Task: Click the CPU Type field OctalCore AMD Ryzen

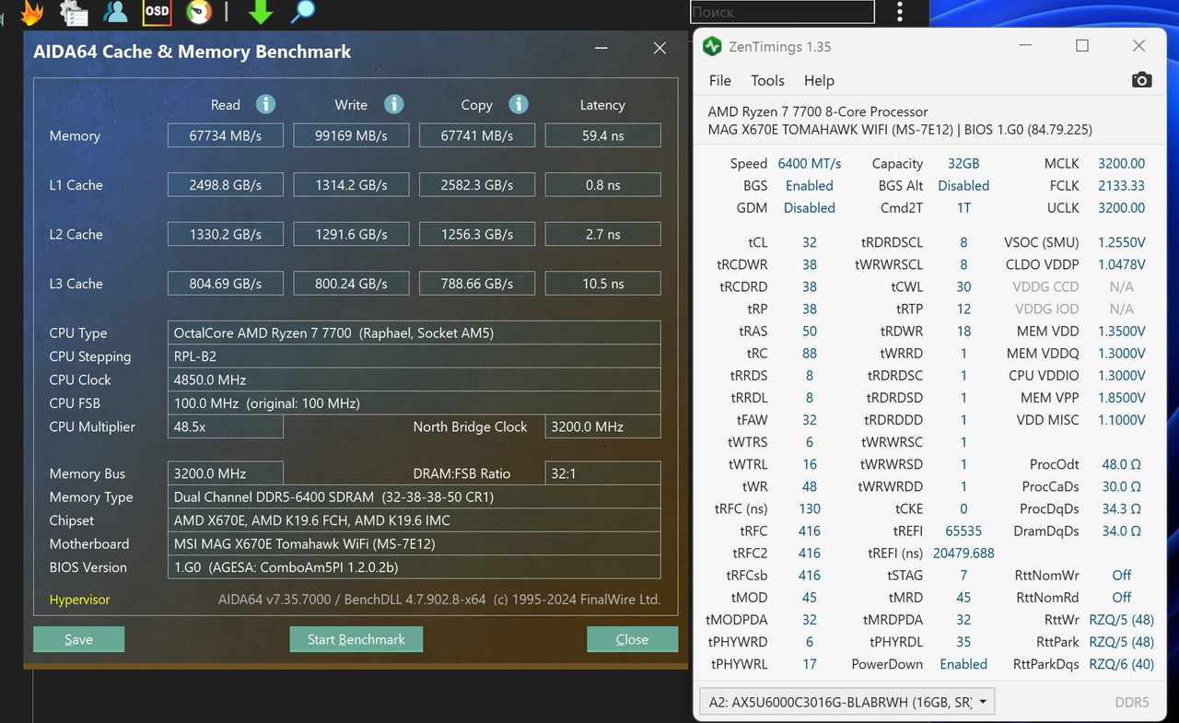Action: [414, 332]
